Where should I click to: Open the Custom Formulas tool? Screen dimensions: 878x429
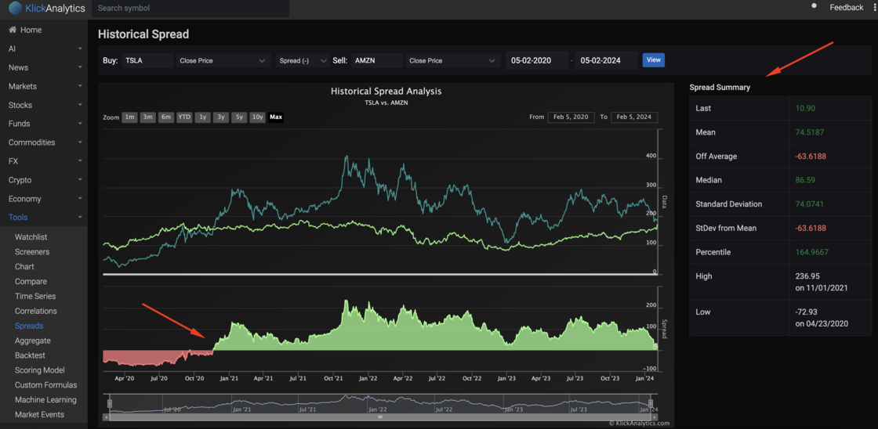coord(46,385)
